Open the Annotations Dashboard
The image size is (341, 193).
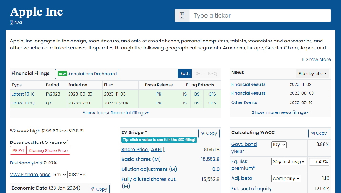coord(92,74)
